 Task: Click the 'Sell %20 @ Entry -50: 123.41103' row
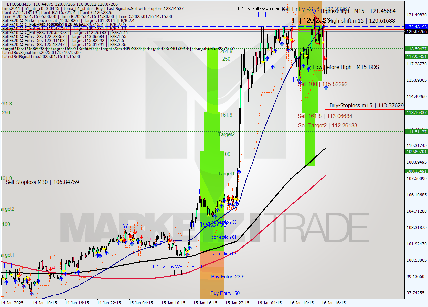63,40
